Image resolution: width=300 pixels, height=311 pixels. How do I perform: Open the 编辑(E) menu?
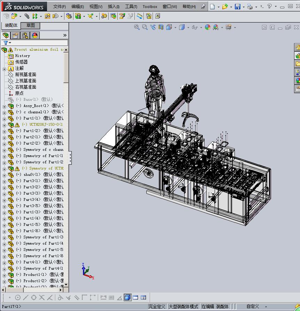pyautogui.click(x=77, y=7)
